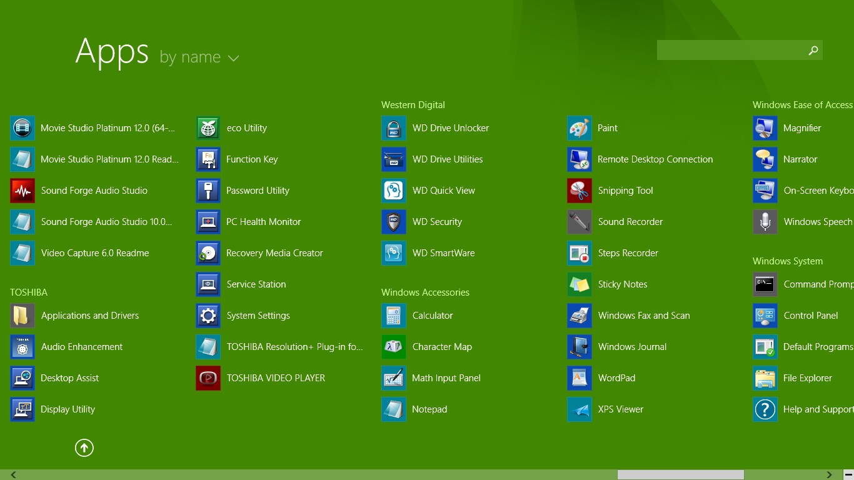Screen dimensions: 854x480
Task: Open the Paint palette icon
Action: tap(580, 128)
